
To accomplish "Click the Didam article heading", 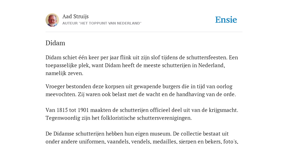I will coord(55,43).
